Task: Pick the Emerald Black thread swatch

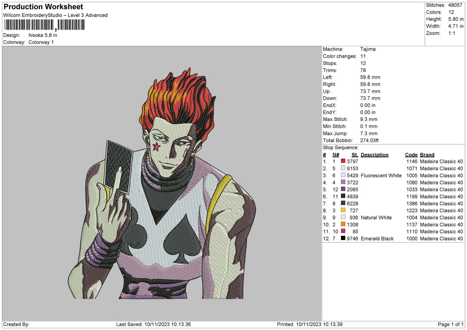Action: coord(343,238)
